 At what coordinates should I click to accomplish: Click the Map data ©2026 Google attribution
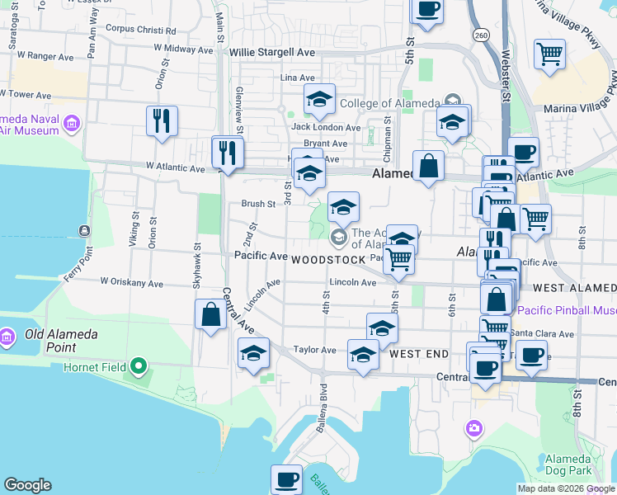(567, 489)
